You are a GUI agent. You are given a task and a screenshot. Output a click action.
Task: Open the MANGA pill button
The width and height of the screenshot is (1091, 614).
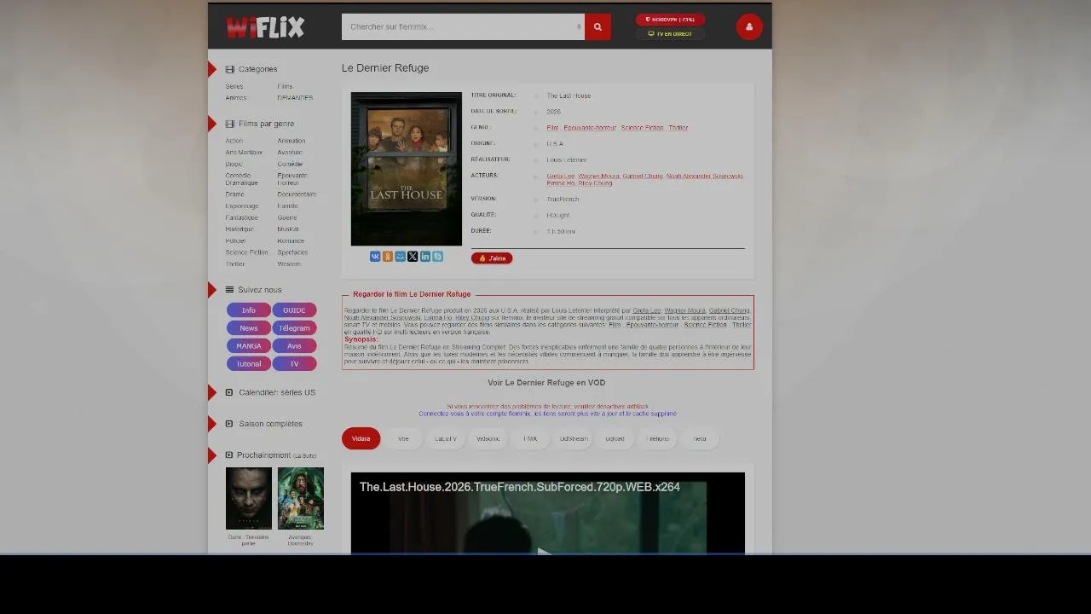[248, 346]
